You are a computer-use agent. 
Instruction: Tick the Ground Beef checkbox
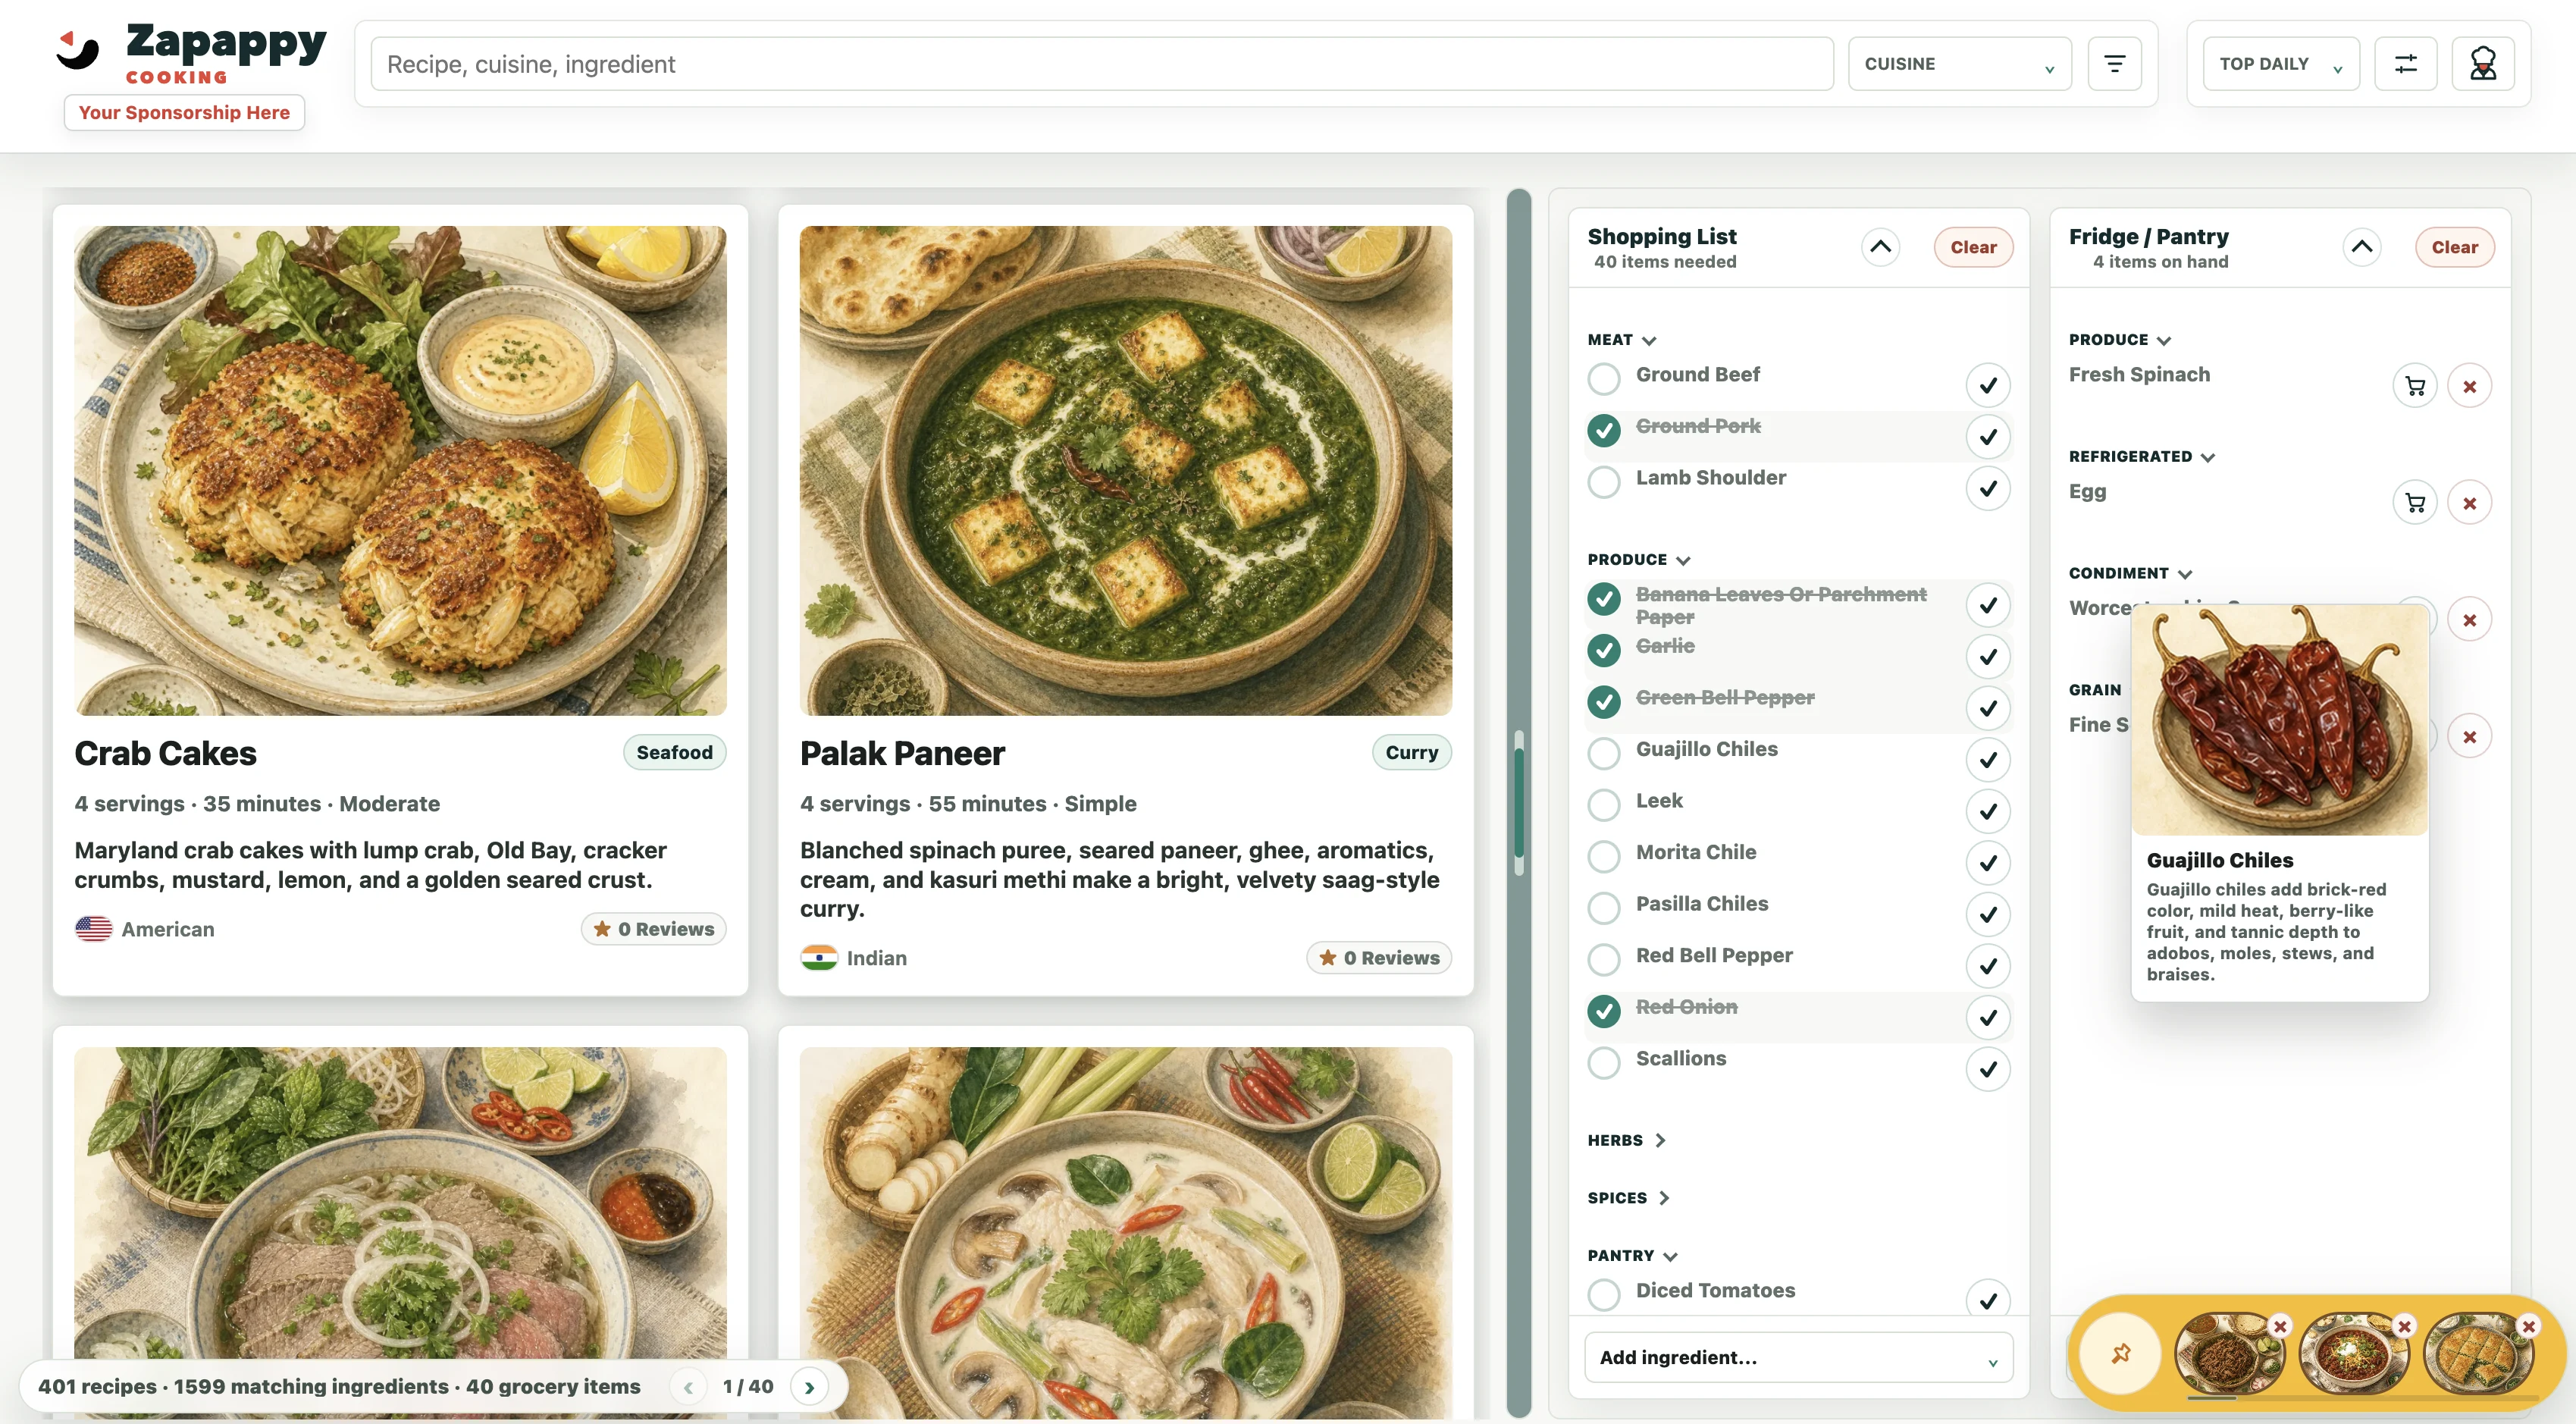tap(1604, 379)
